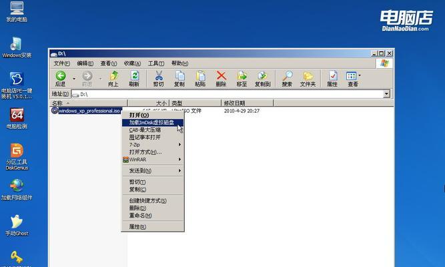Select the windows_xp_professional.iso file

[x=88, y=111]
